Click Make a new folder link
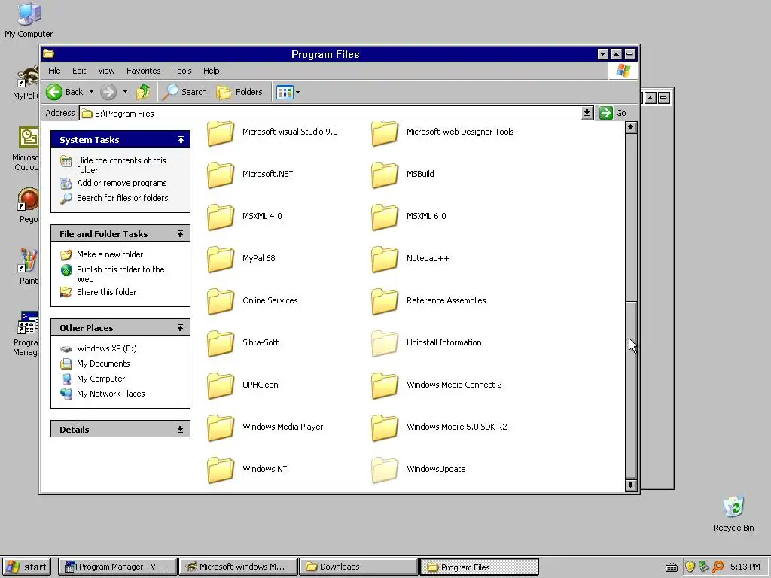771x578 pixels. point(110,254)
